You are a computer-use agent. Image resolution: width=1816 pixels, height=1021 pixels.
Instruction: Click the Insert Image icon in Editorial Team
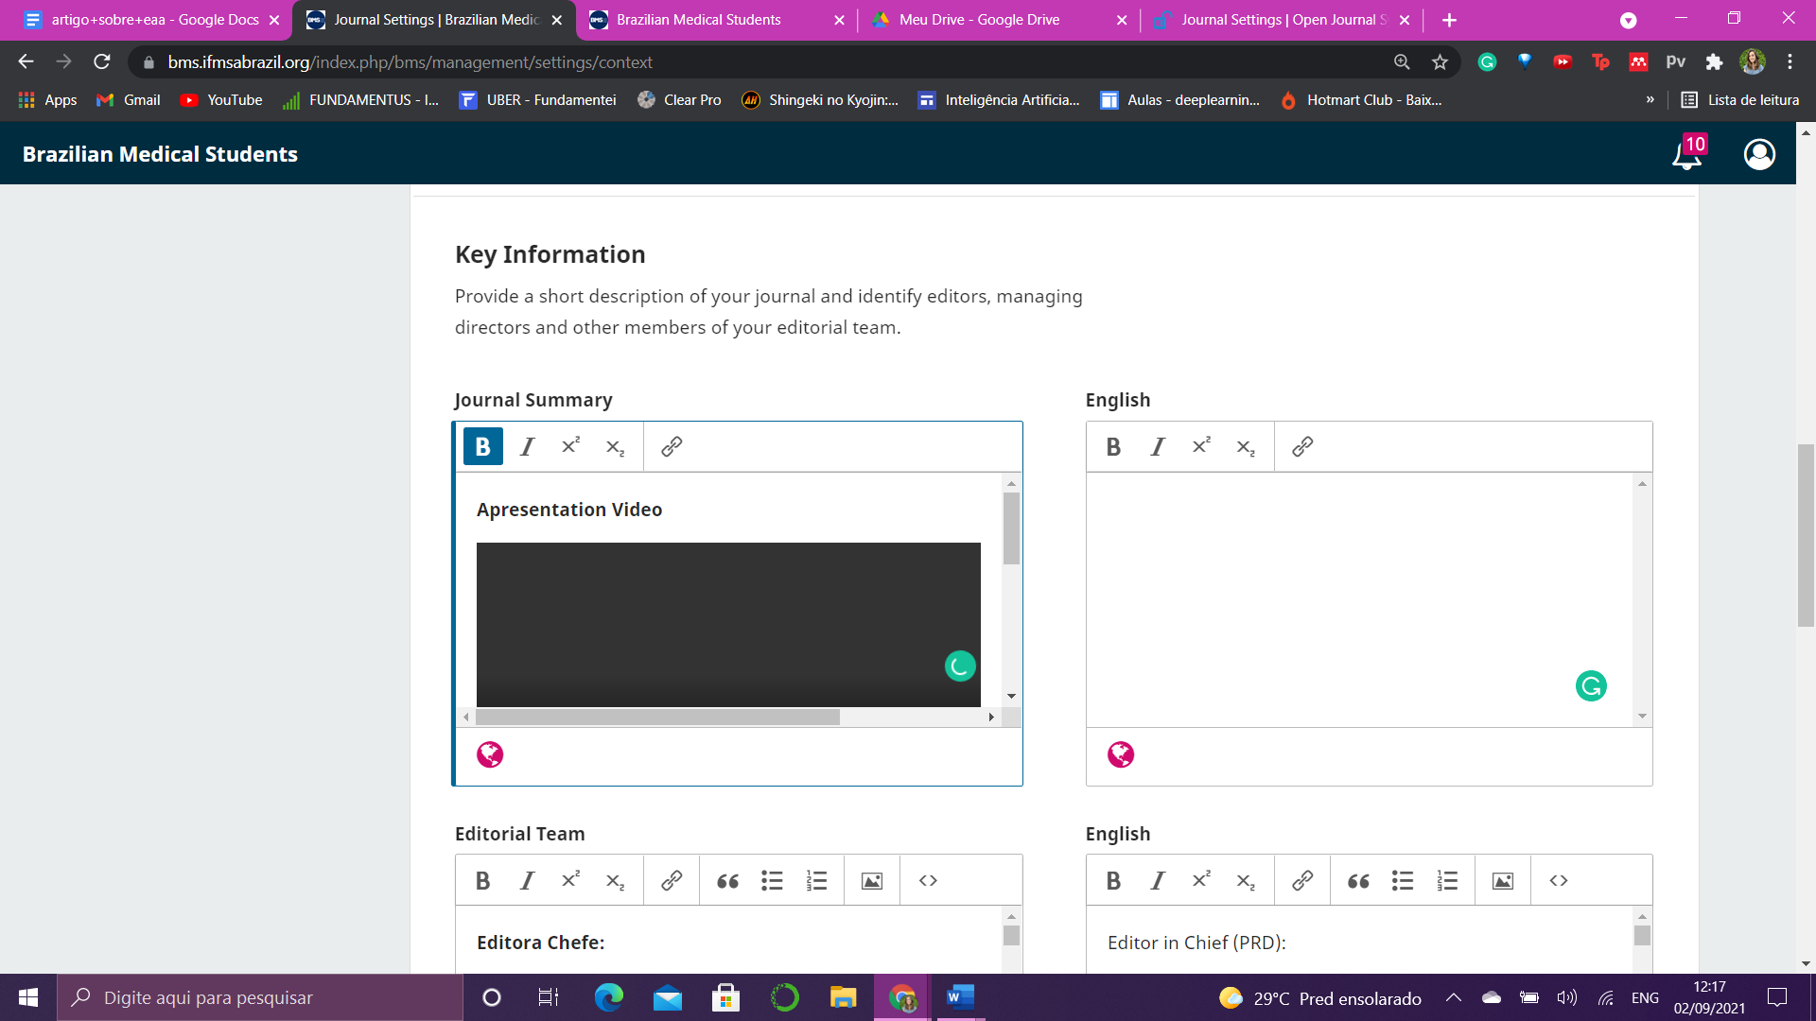pyautogui.click(x=870, y=880)
